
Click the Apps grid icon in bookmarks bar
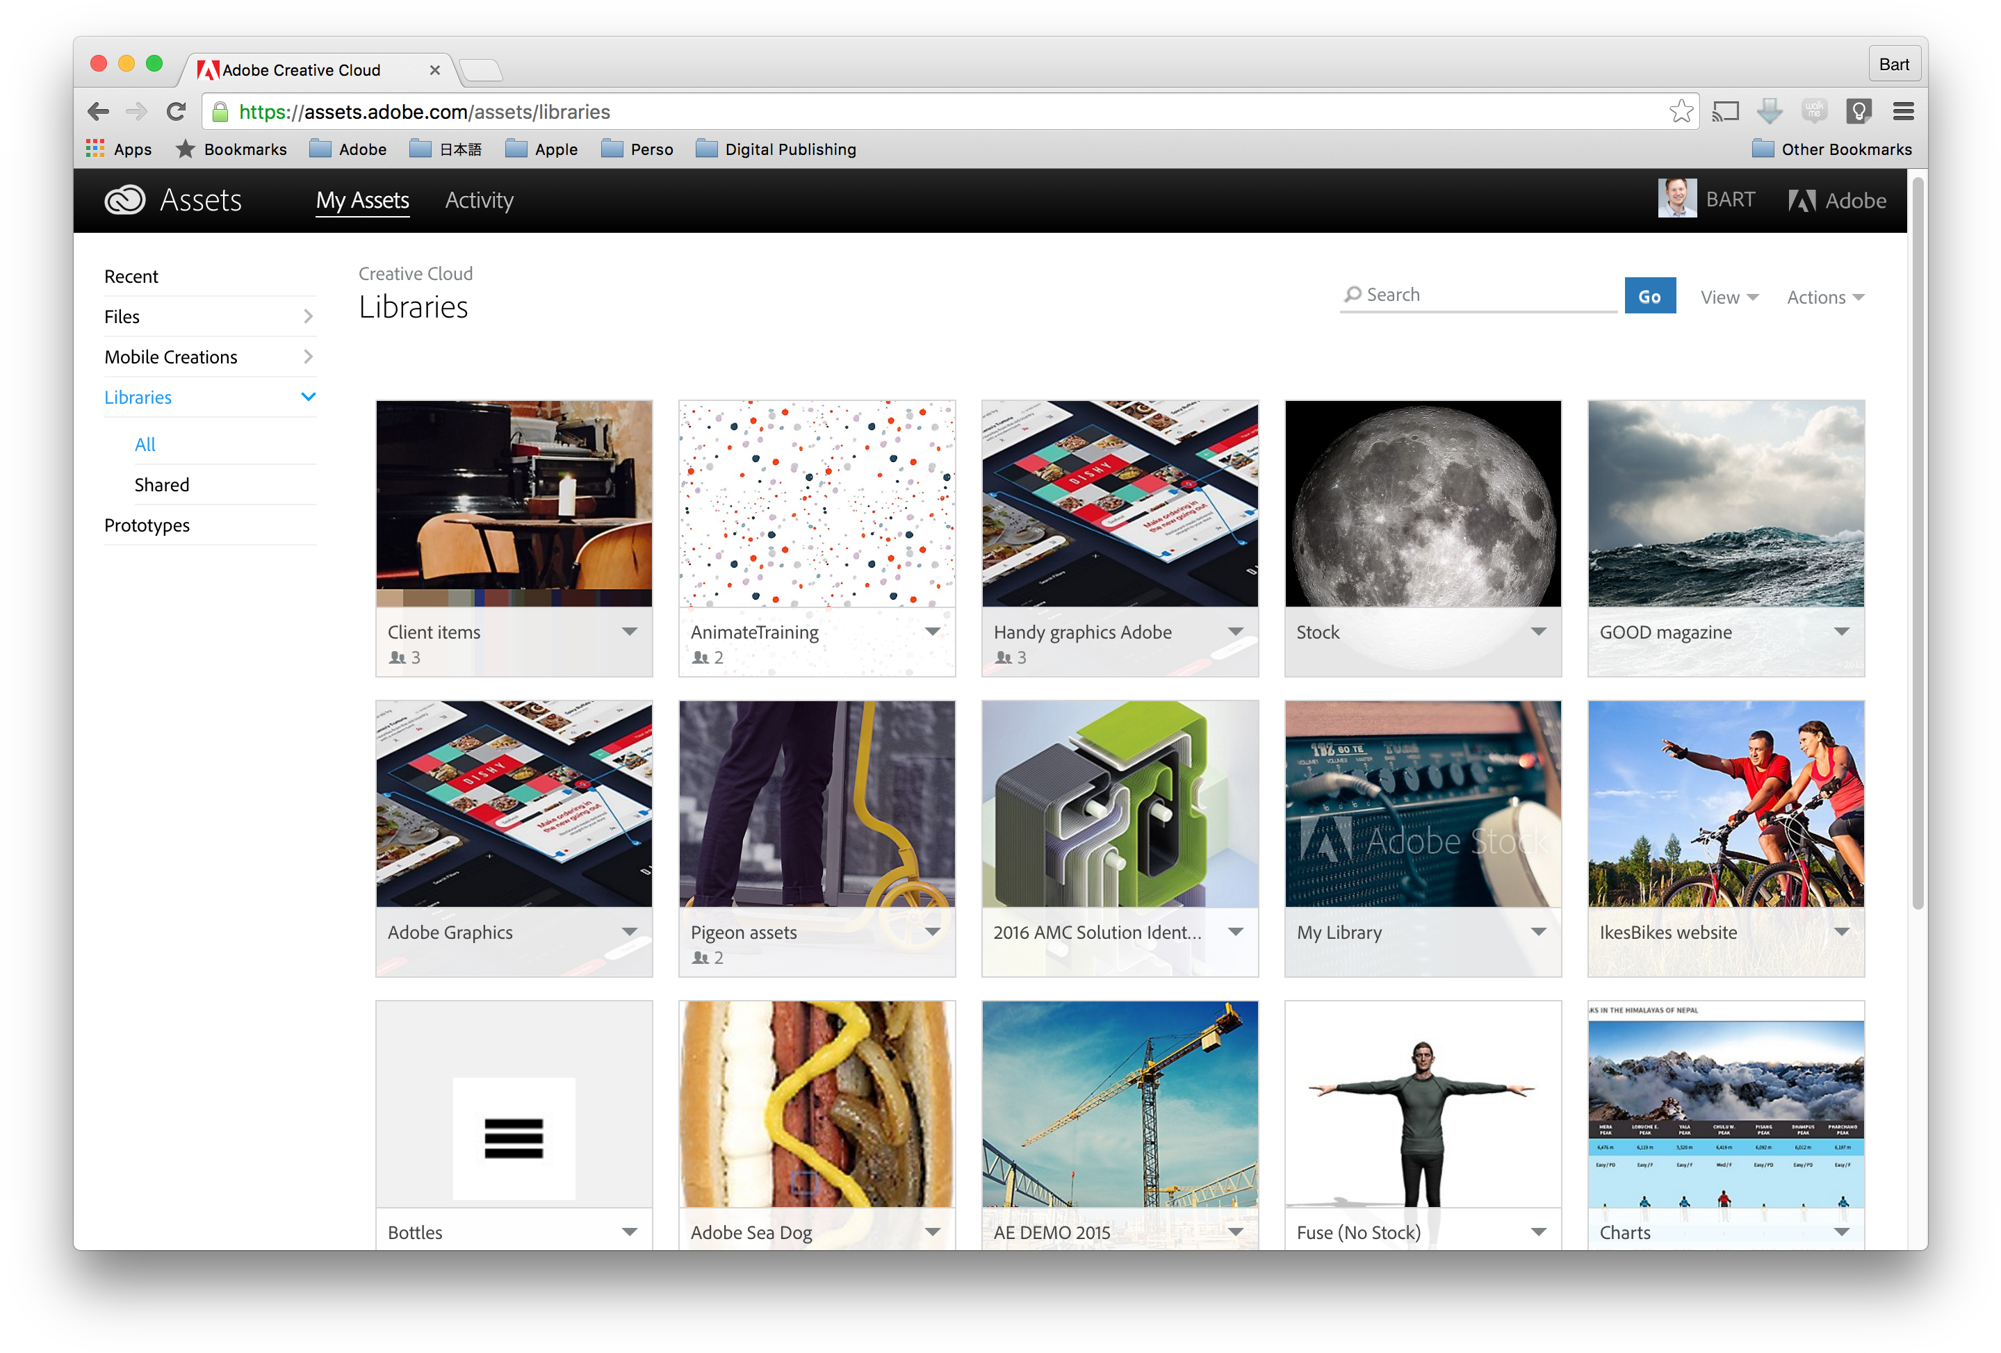[95, 149]
